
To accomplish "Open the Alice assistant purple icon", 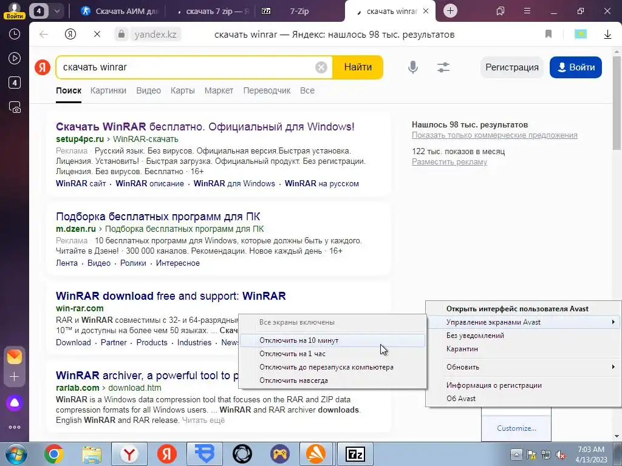I will click(x=15, y=403).
